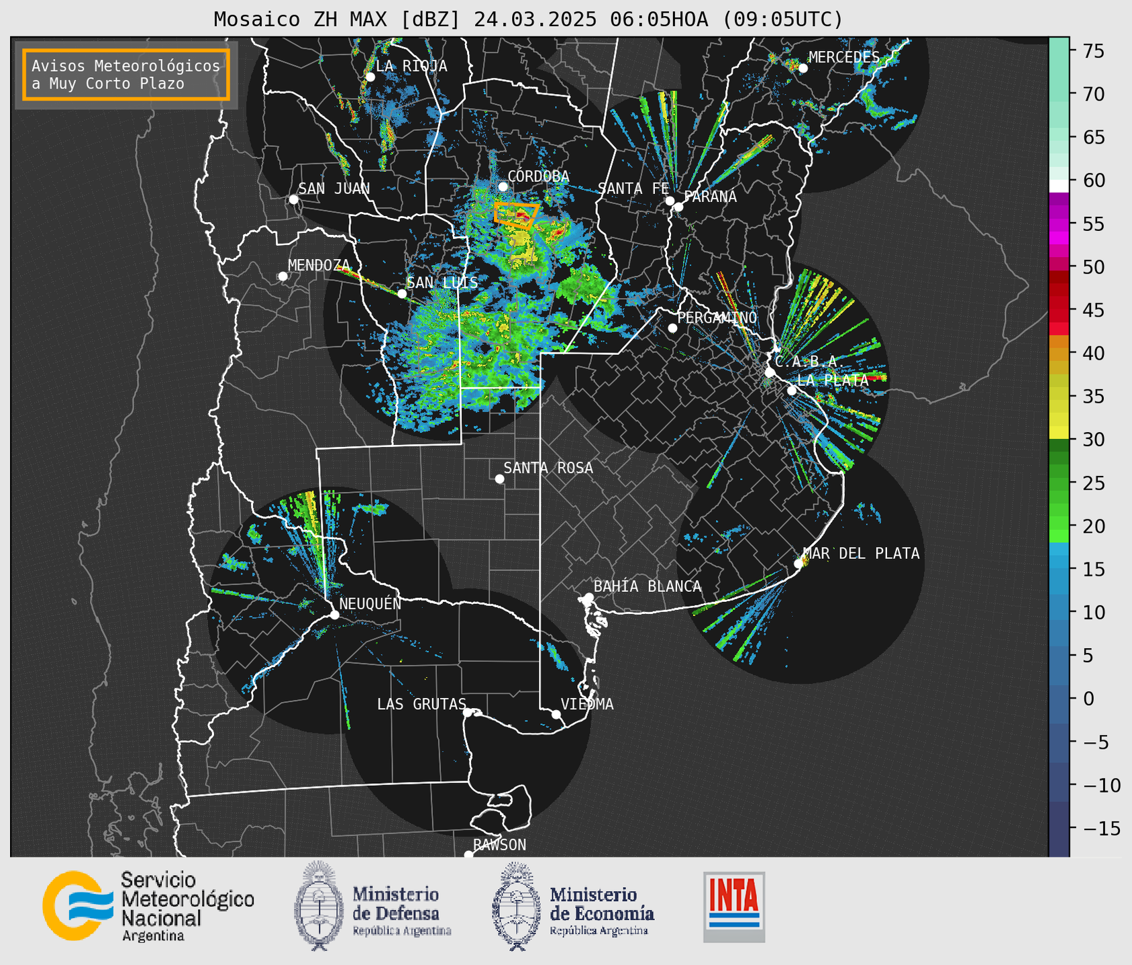Click the 25 dBZ green band on the color scale
Screen dimensions: 1132x965
[x=1058, y=483]
